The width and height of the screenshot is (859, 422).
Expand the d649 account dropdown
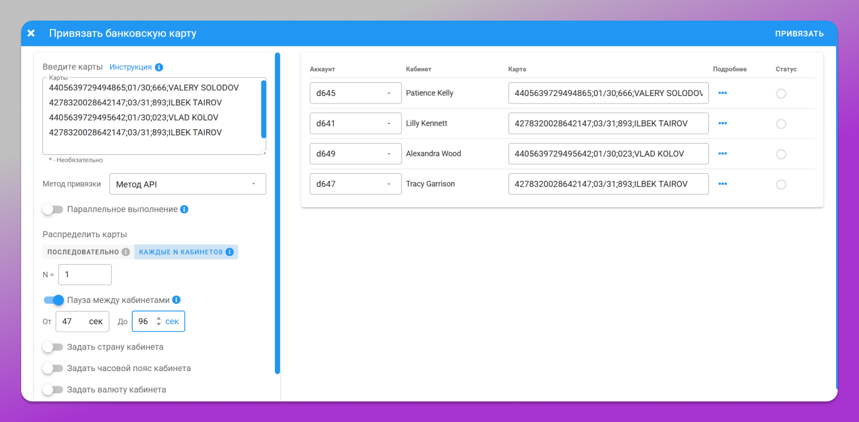pyautogui.click(x=356, y=154)
